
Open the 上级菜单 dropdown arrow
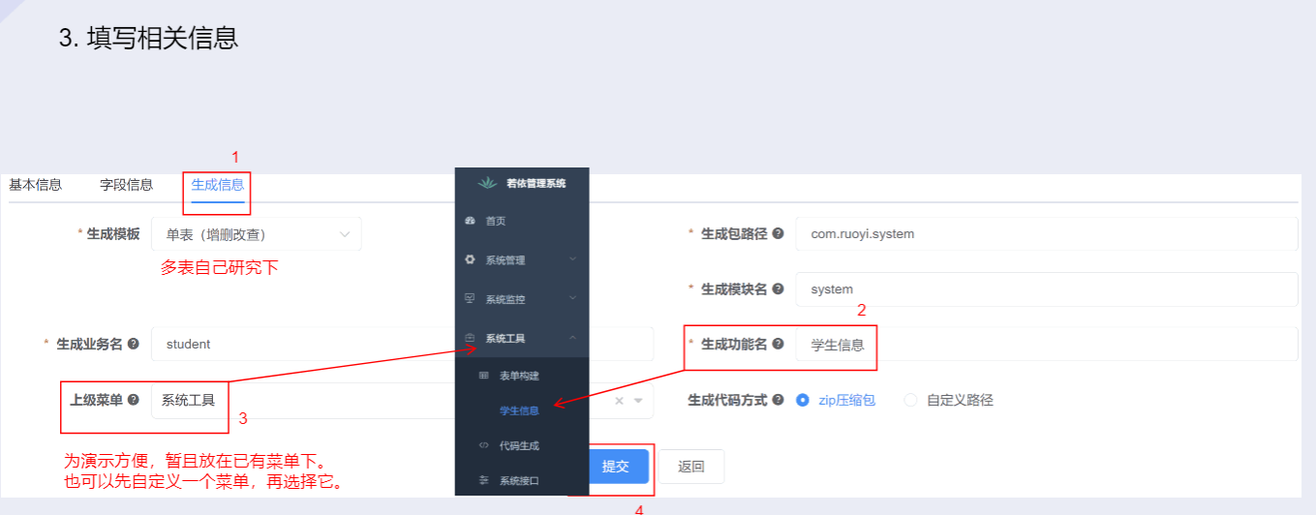pos(638,400)
